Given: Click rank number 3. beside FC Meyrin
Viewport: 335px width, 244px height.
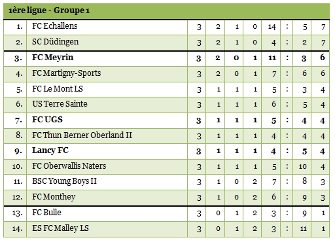Looking at the screenshot, I should click(x=18, y=58).
